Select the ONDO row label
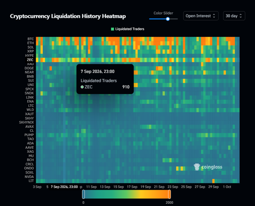This screenshot has width=255, height=206. [x=29, y=168]
